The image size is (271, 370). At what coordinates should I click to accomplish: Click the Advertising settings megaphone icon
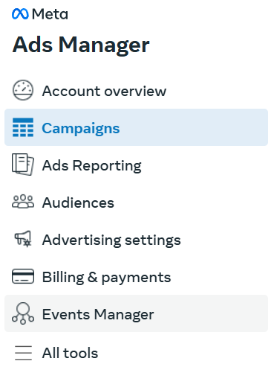23,239
